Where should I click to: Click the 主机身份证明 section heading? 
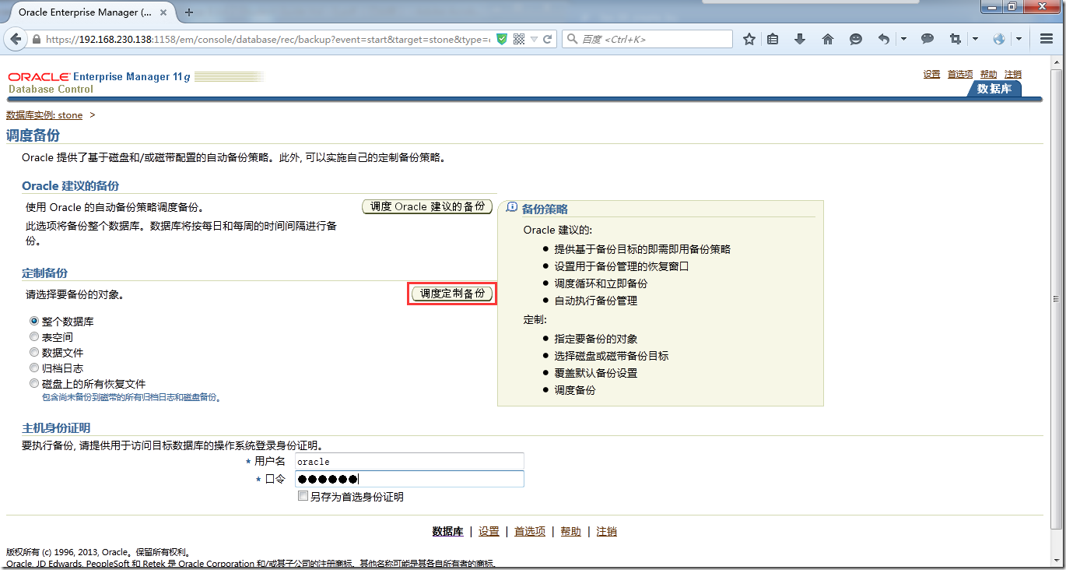pyautogui.click(x=56, y=428)
